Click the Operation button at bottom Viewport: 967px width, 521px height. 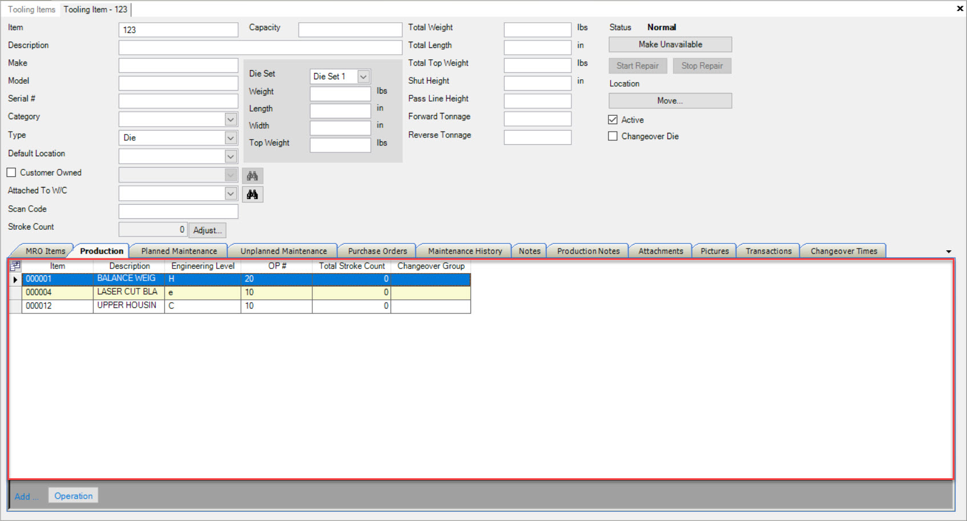(74, 496)
